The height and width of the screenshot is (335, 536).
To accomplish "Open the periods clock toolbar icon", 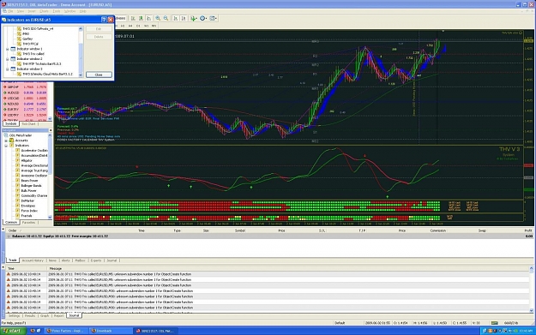I will point(202,18).
